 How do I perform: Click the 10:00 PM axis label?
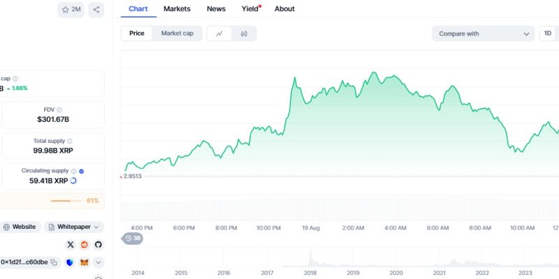click(x=268, y=228)
